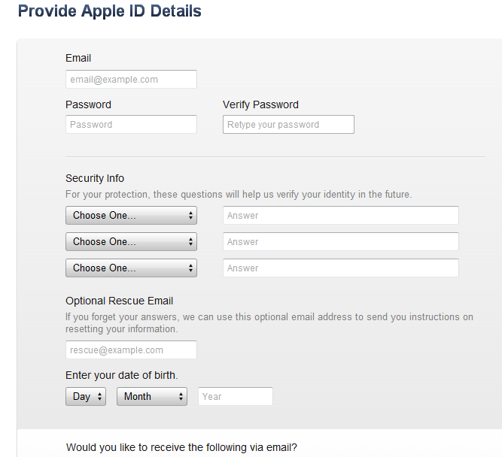
Task: Expand the second security question dropdown
Action: [131, 242]
